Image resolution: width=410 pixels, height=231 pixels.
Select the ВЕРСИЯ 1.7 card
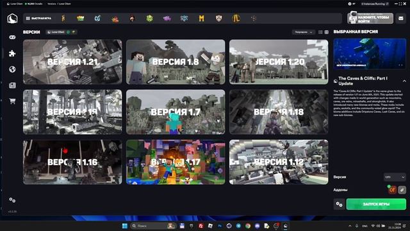[176, 112]
